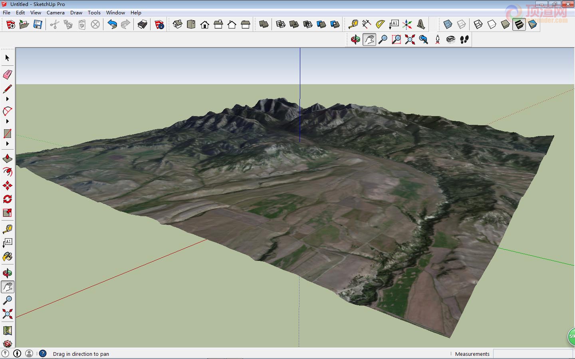Viewport: 575px width, 359px height.
Task: Select the Walk footprints tool
Action: tap(464, 39)
